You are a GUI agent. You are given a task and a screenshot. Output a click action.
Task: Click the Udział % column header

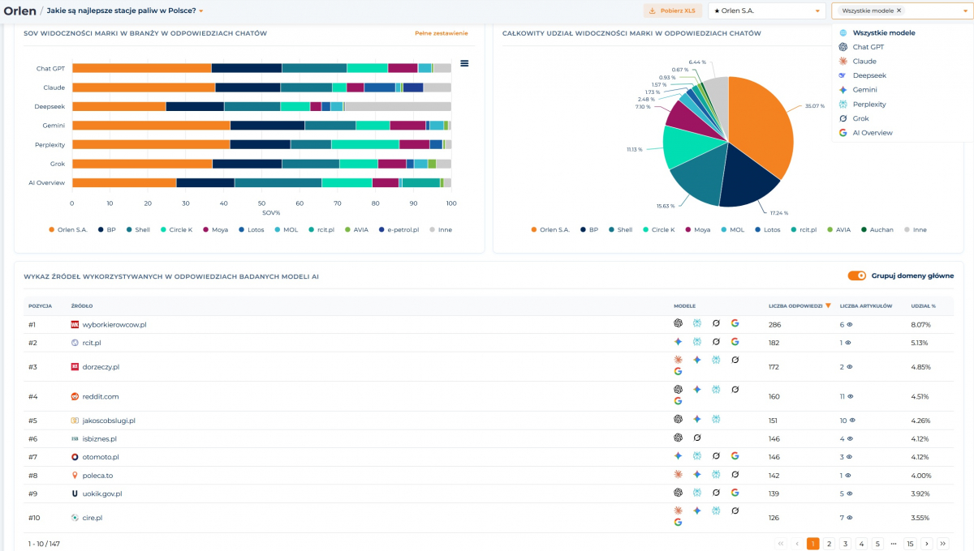tap(924, 305)
